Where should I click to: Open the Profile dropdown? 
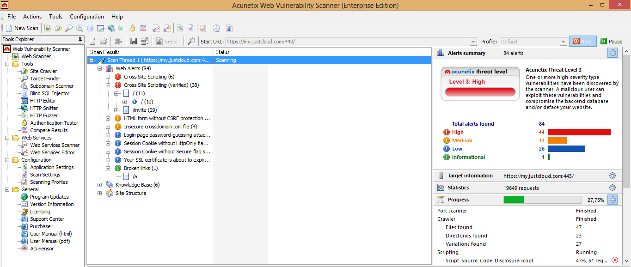[x=563, y=42]
